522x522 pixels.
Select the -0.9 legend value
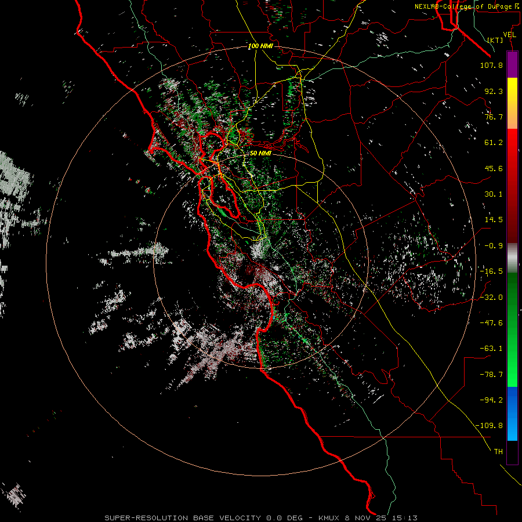pyautogui.click(x=494, y=246)
